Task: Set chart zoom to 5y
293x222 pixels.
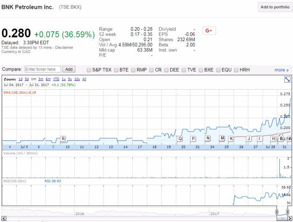Action: (70, 79)
